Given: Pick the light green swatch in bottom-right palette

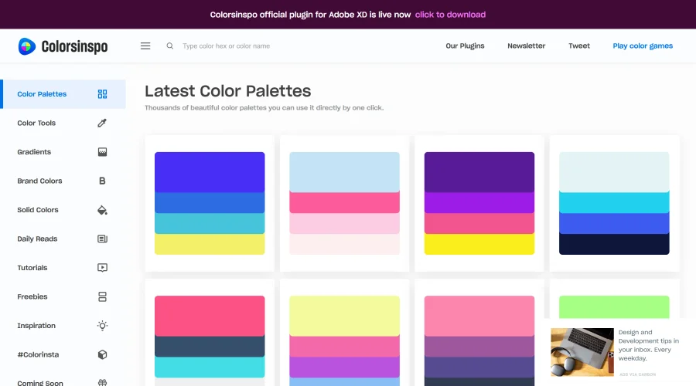Looking at the screenshot, I should (x=614, y=307).
